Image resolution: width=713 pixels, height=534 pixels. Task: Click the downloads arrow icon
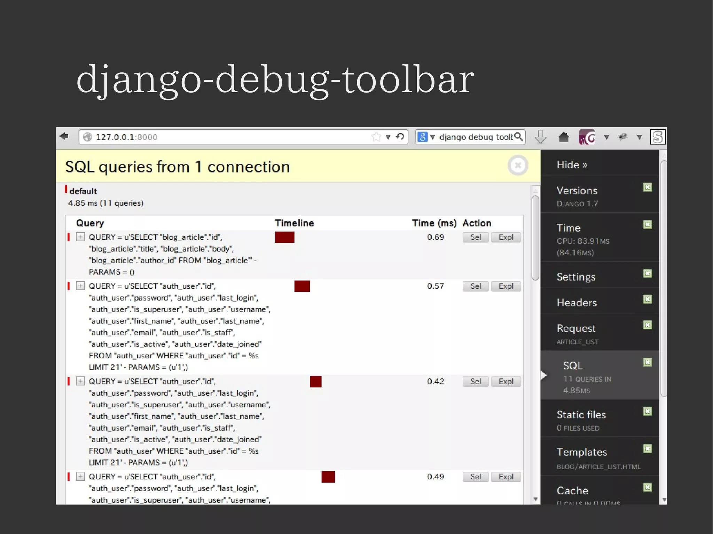540,137
